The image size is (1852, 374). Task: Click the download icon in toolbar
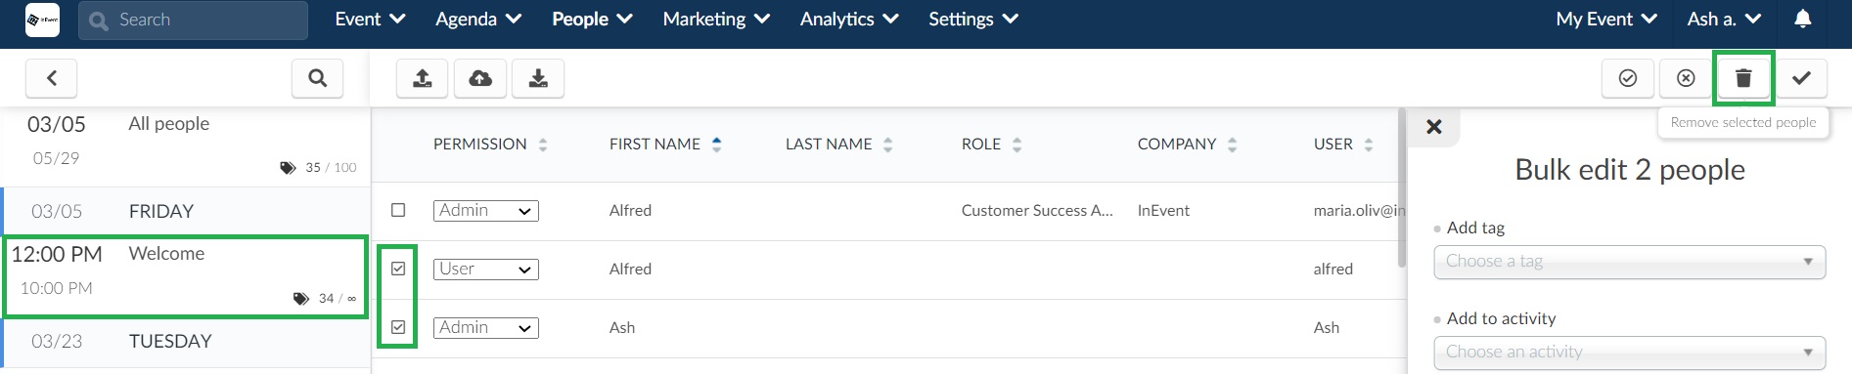pyautogui.click(x=538, y=78)
